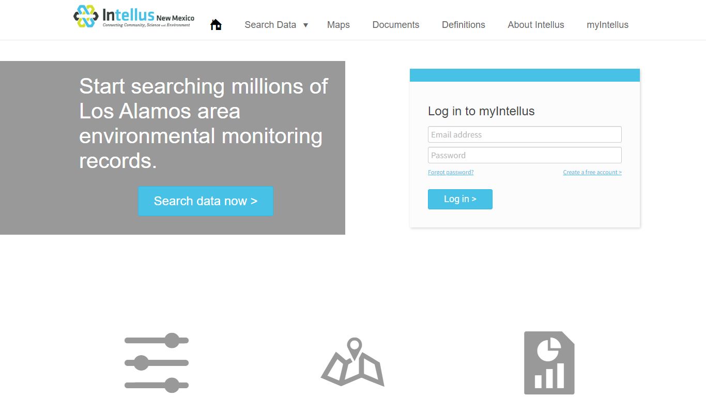Click the Search data now button
Viewport: 706px width, 397px height.
point(206,201)
